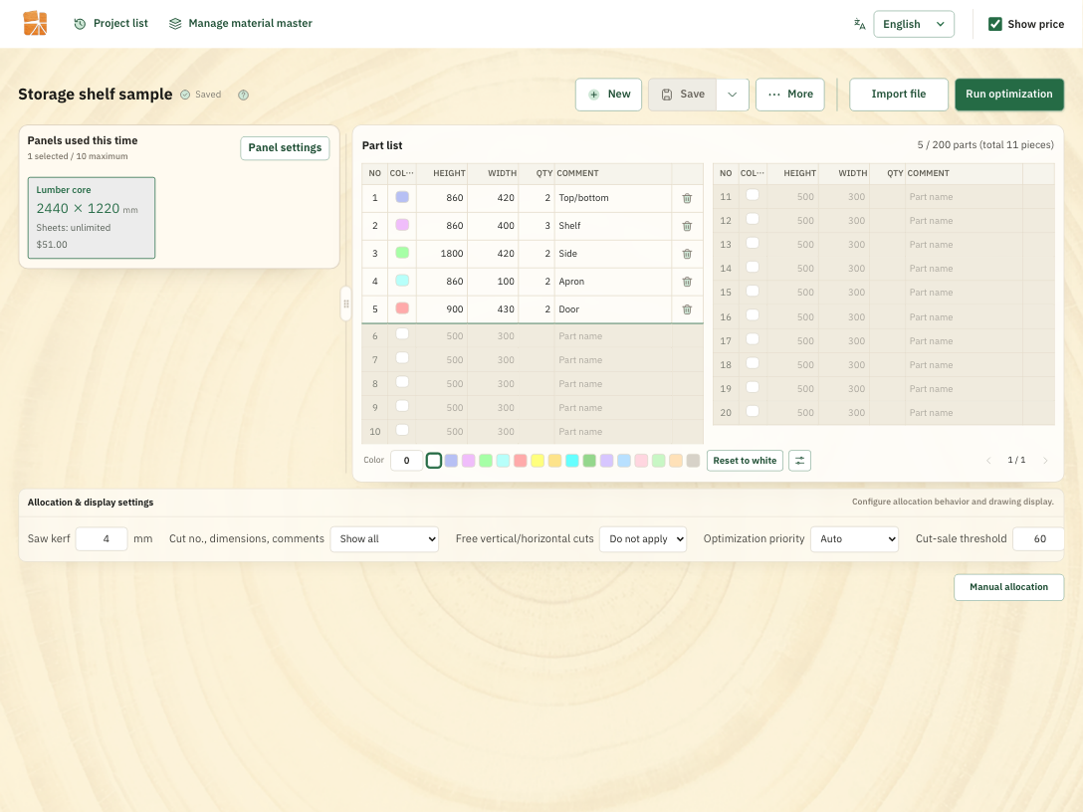Expand the Save options arrow
The width and height of the screenshot is (1083, 812).
pyautogui.click(x=733, y=95)
